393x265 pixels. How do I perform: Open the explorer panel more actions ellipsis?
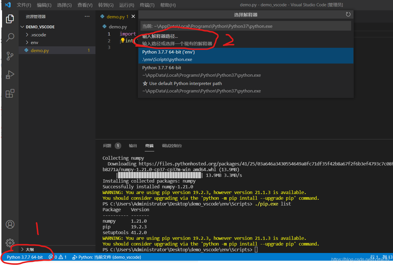[x=87, y=17]
